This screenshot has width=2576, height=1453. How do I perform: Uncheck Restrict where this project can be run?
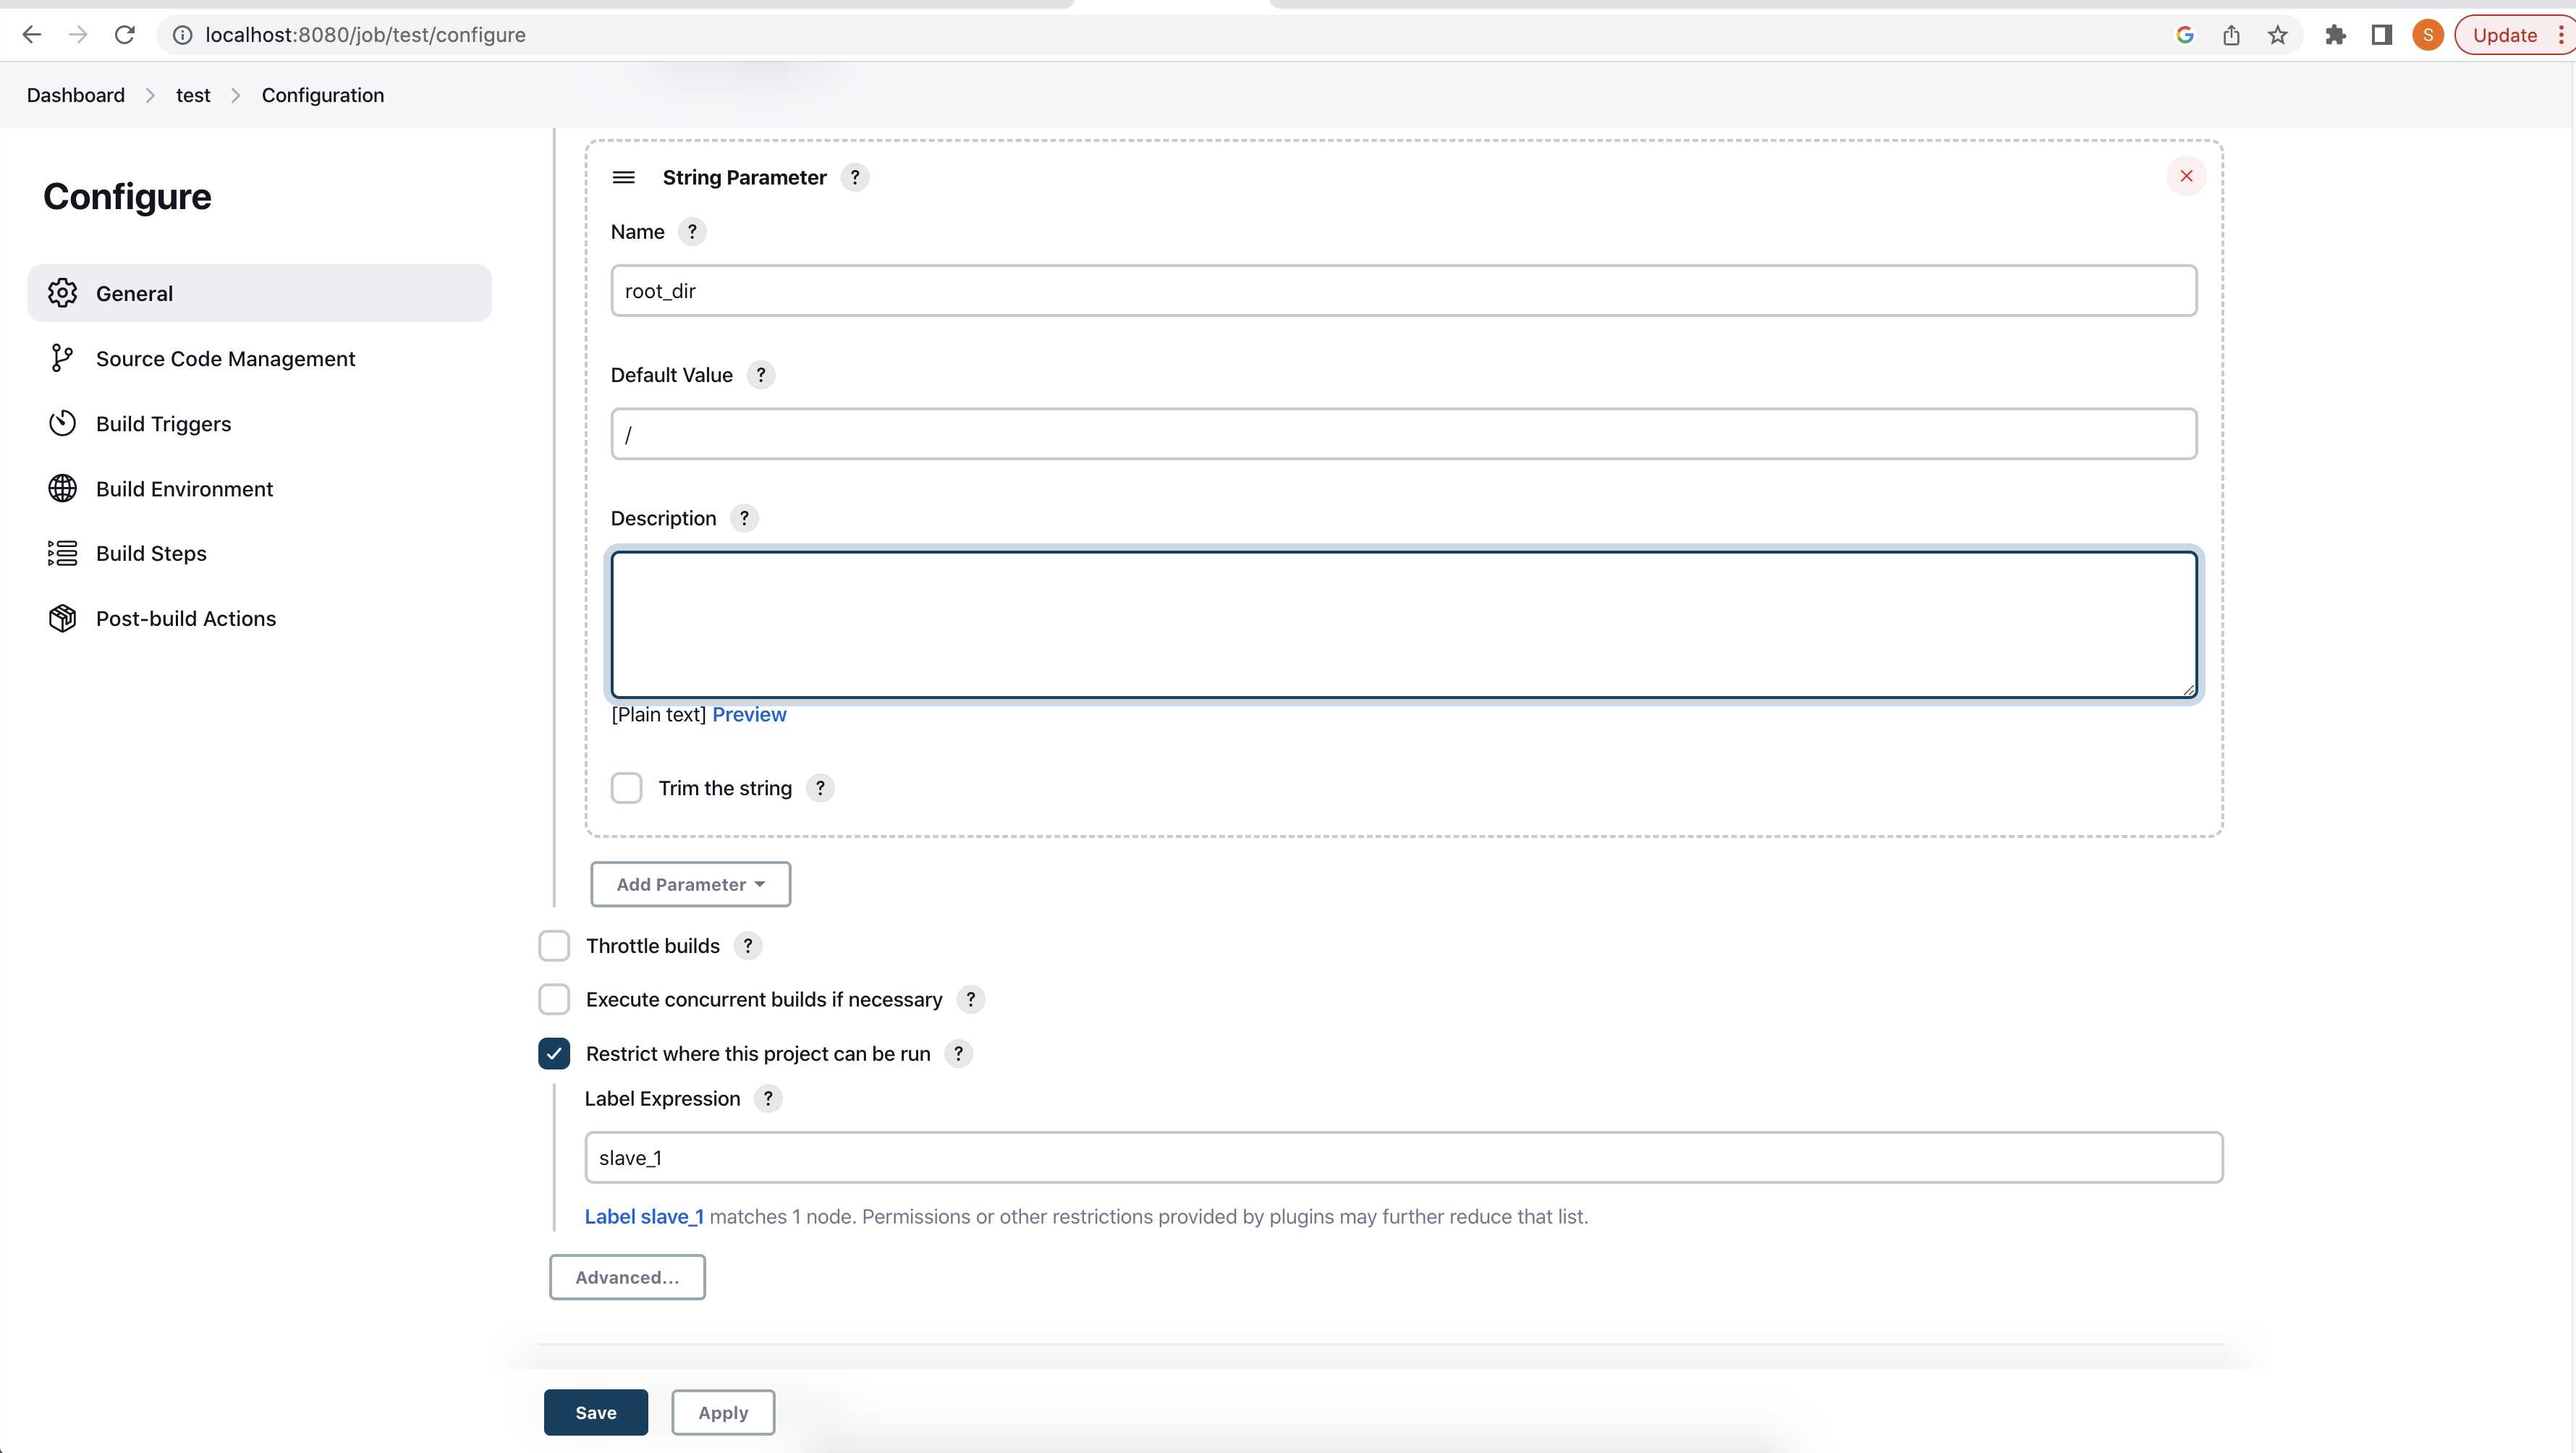click(x=554, y=1053)
